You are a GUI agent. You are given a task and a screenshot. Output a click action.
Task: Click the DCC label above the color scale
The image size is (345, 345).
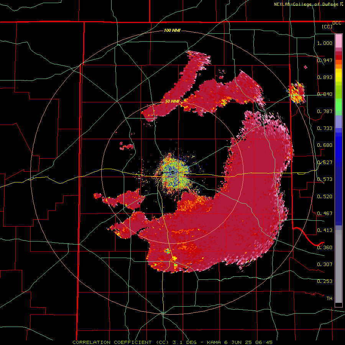tap(337, 23)
